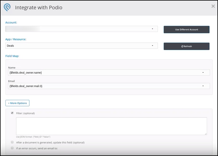Close the Integrate with Podio dialog
Viewport: 218px width, 156px height.
click(x=213, y=6)
